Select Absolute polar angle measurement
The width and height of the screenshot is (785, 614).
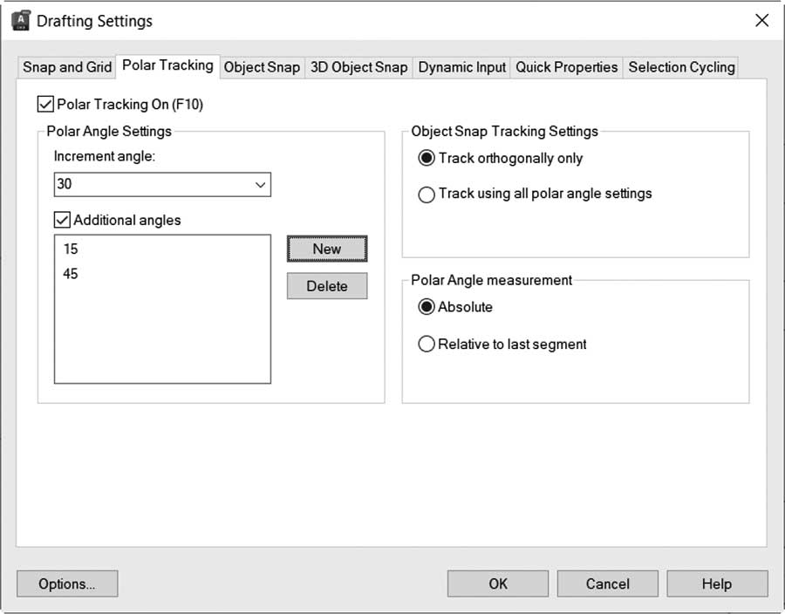pyautogui.click(x=427, y=307)
